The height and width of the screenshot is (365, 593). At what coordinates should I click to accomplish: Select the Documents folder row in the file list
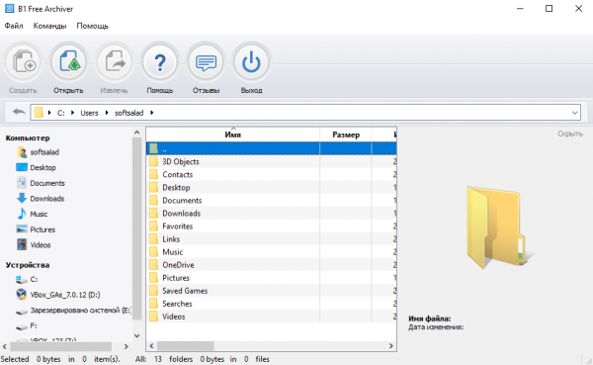271,200
